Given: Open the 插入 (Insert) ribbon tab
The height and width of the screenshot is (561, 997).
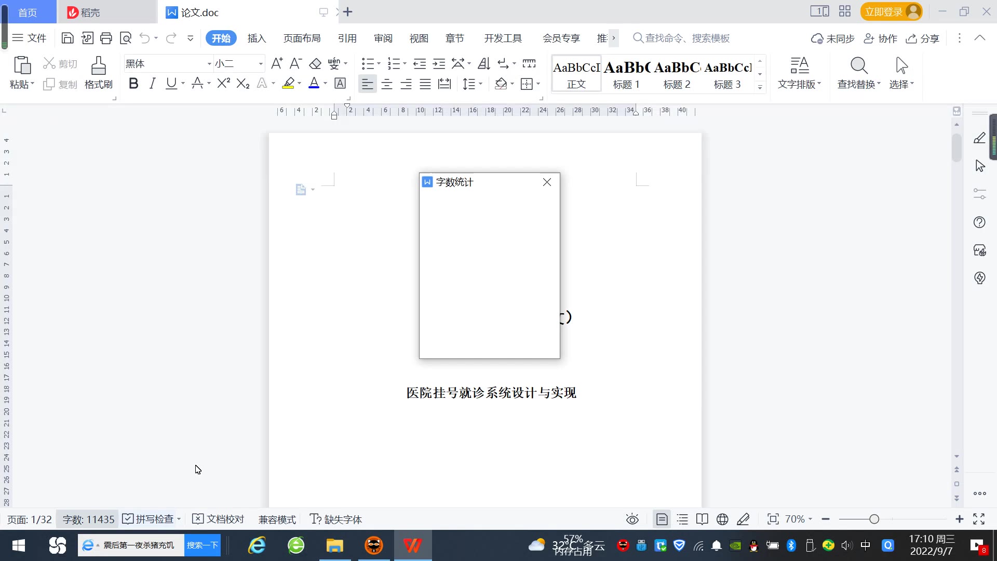Looking at the screenshot, I should point(257,38).
